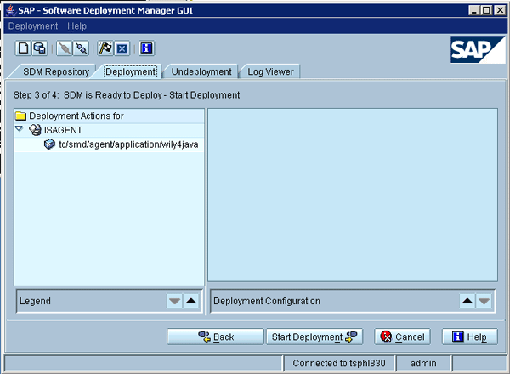Click the ISAGENT component icon
Viewport: 510px width, 374px height.
pyautogui.click(x=35, y=130)
